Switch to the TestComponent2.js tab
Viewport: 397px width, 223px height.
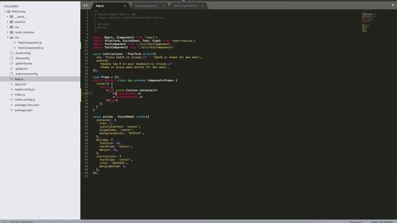(189, 6)
